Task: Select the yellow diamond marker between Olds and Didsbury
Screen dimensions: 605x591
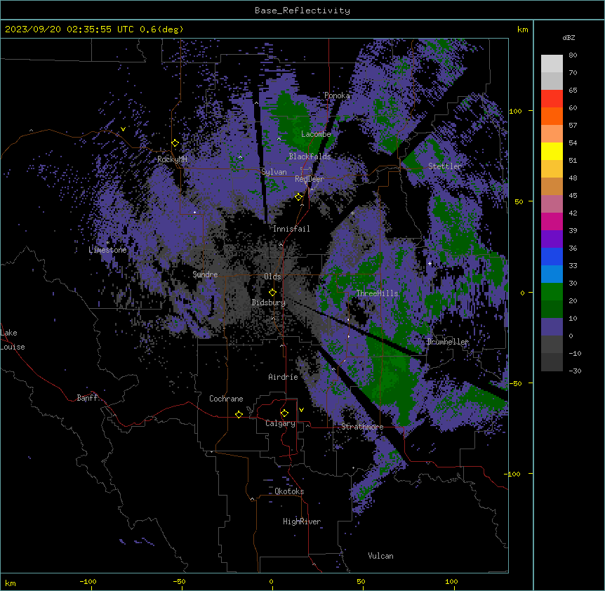Action: (273, 293)
